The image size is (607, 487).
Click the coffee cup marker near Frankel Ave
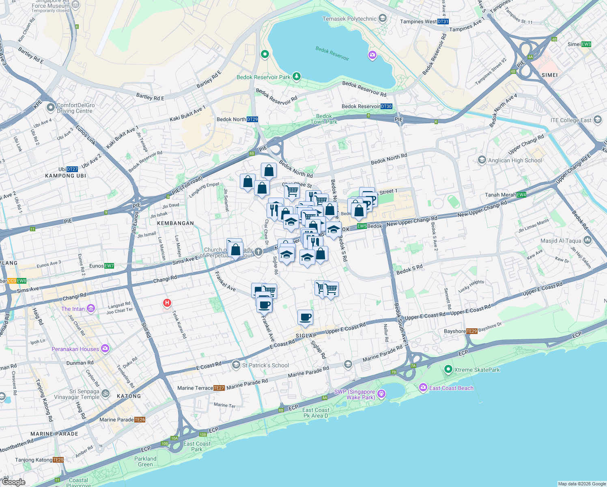tap(264, 304)
